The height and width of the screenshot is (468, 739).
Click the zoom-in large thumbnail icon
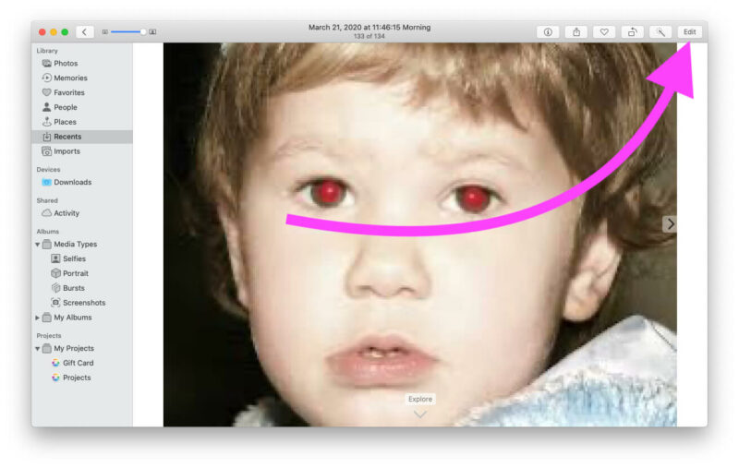[152, 31]
